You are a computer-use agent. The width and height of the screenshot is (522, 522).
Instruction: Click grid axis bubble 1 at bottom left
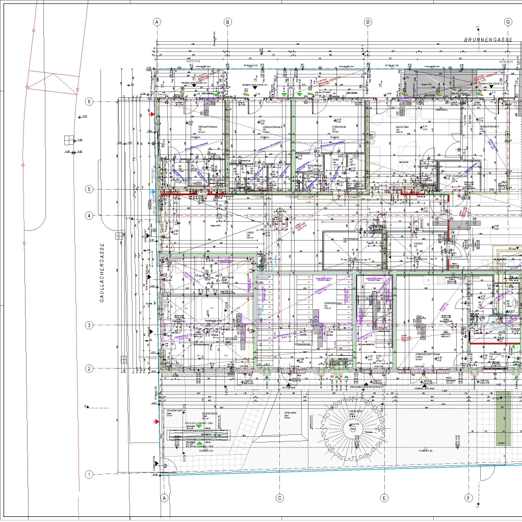pos(89,475)
